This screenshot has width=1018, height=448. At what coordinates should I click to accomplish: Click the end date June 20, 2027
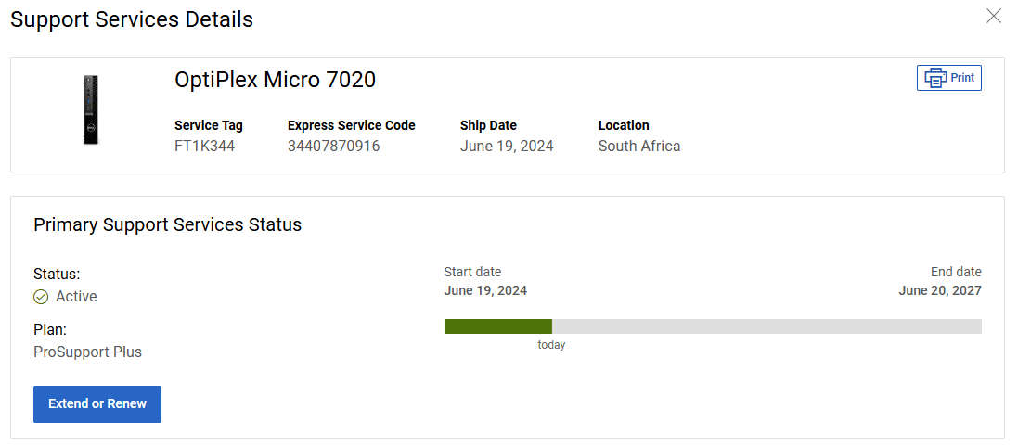939,290
